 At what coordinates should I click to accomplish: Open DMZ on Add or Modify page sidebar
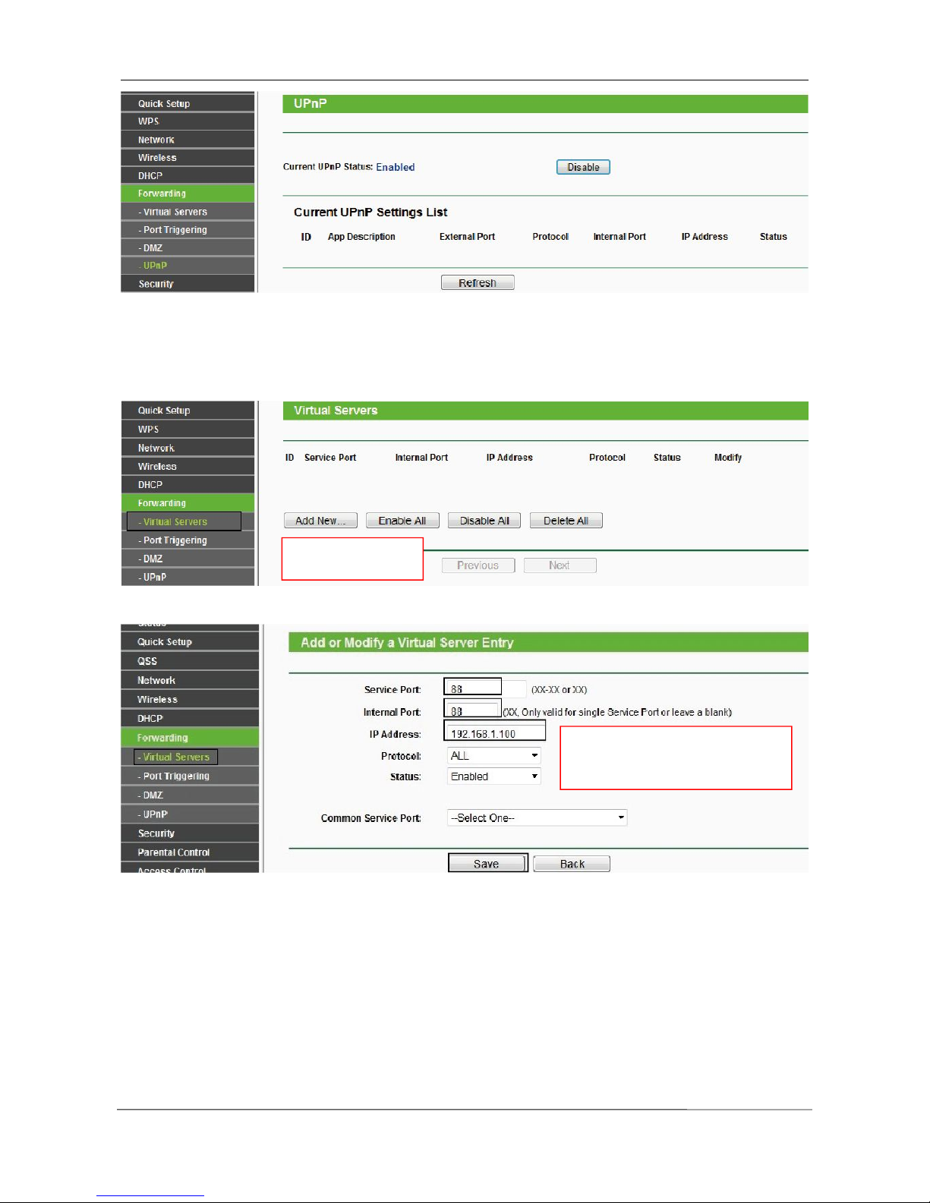(x=190, y=795)
